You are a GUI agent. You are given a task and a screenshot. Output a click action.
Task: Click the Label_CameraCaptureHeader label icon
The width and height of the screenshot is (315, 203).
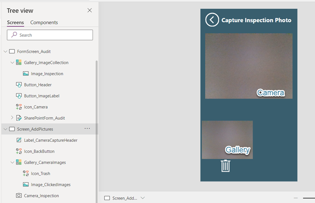(x=19, y=140)
